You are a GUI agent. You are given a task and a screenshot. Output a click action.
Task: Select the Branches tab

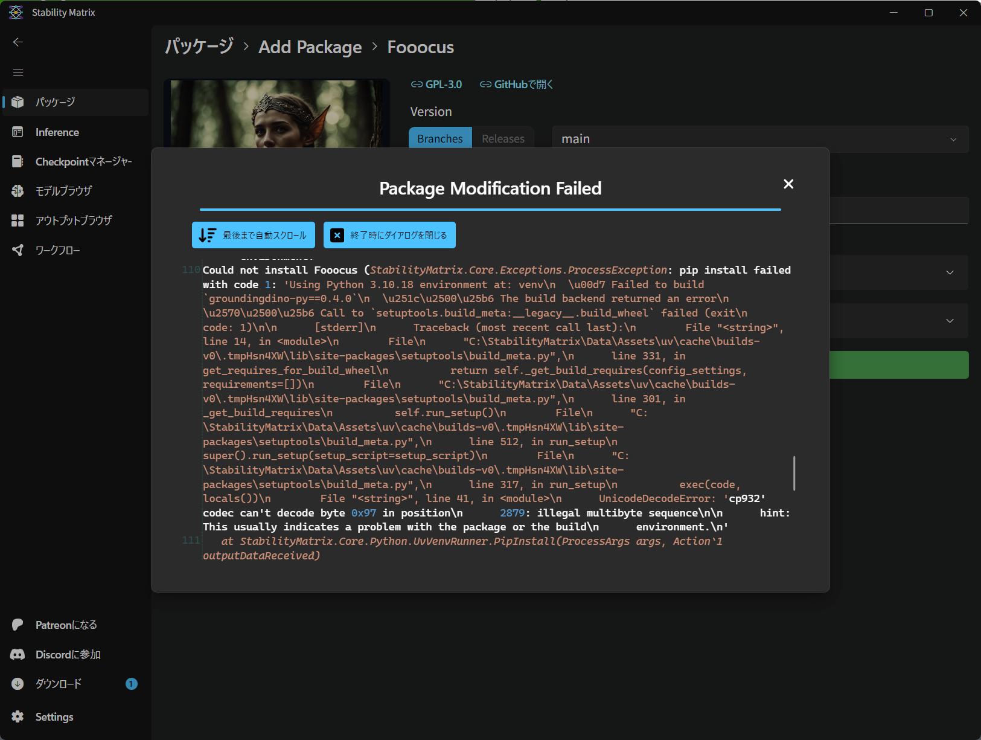point(439,139)
